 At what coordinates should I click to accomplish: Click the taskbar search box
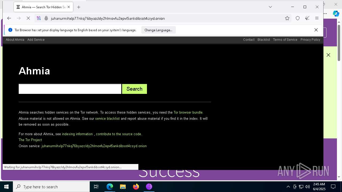(x=51, y=187)
